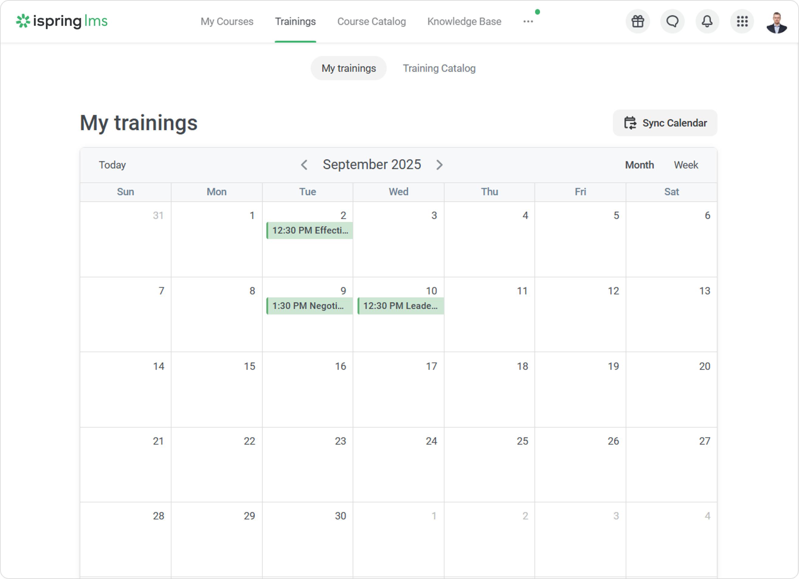
Task: Jump to Today in calendar
Action: point(112,165)
